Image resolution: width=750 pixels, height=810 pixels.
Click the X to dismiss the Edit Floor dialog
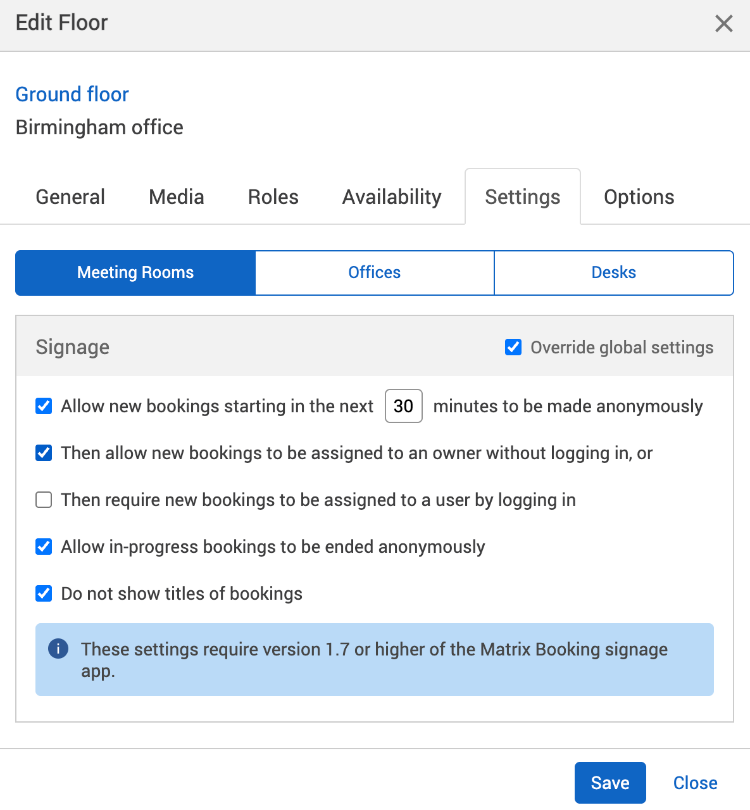(x=723, y=23)
